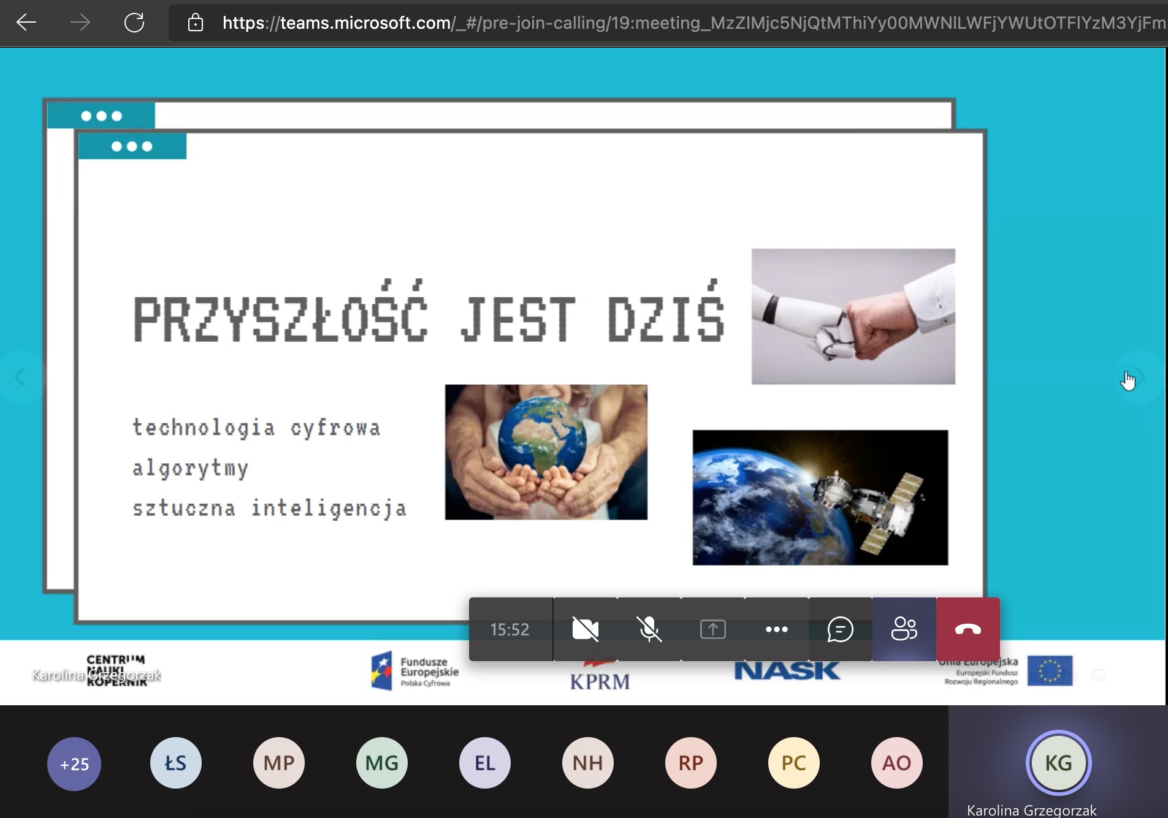
Task: Go to previous shared slide arrow
Action: 20,377
